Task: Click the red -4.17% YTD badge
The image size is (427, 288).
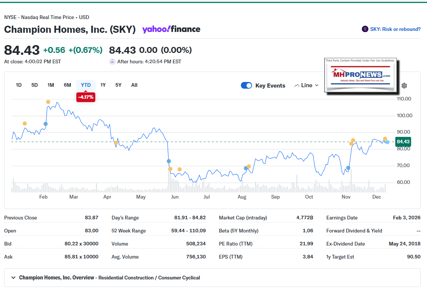Action: point(86,96)
